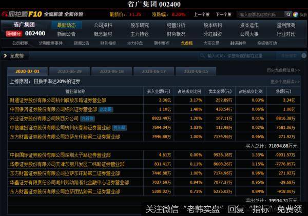308x216 pixels.
Task: Click 东方财富拉萨团结路第二营业部 name
Action: (x=65, y=191)
